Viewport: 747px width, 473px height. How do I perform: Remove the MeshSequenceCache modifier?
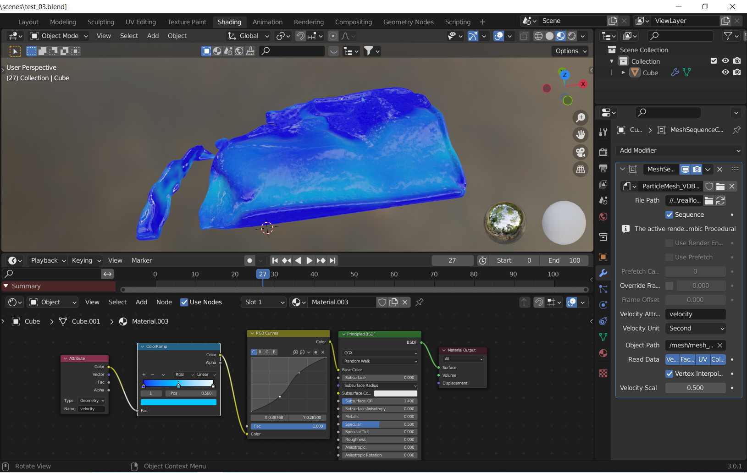coord(719,169)
